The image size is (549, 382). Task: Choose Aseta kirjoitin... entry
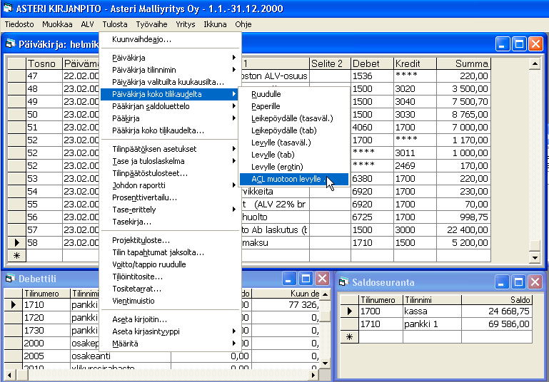pos(171,319)
